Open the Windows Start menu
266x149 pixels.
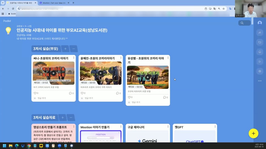(x=5, y=146)
